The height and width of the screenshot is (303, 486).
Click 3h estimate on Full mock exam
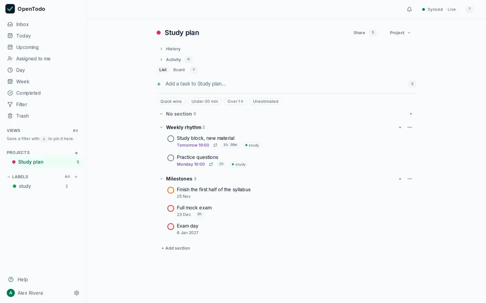pyautogui.click(x=199, y=214)
